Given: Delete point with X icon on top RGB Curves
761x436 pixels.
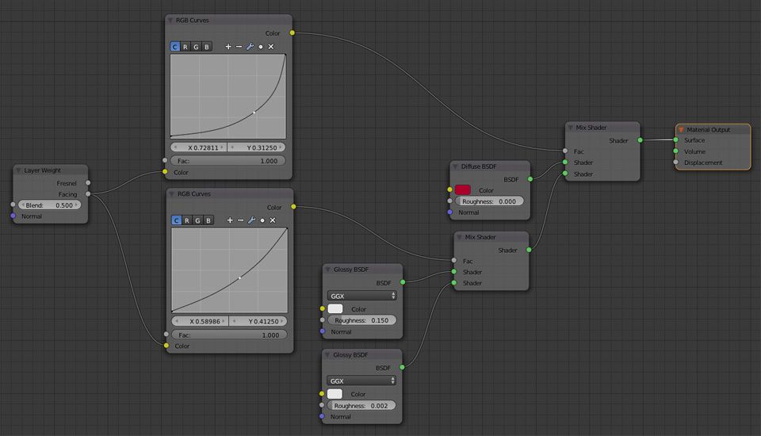Looking at the screenshot, I should pyautogui.click(x=271, y=47).
